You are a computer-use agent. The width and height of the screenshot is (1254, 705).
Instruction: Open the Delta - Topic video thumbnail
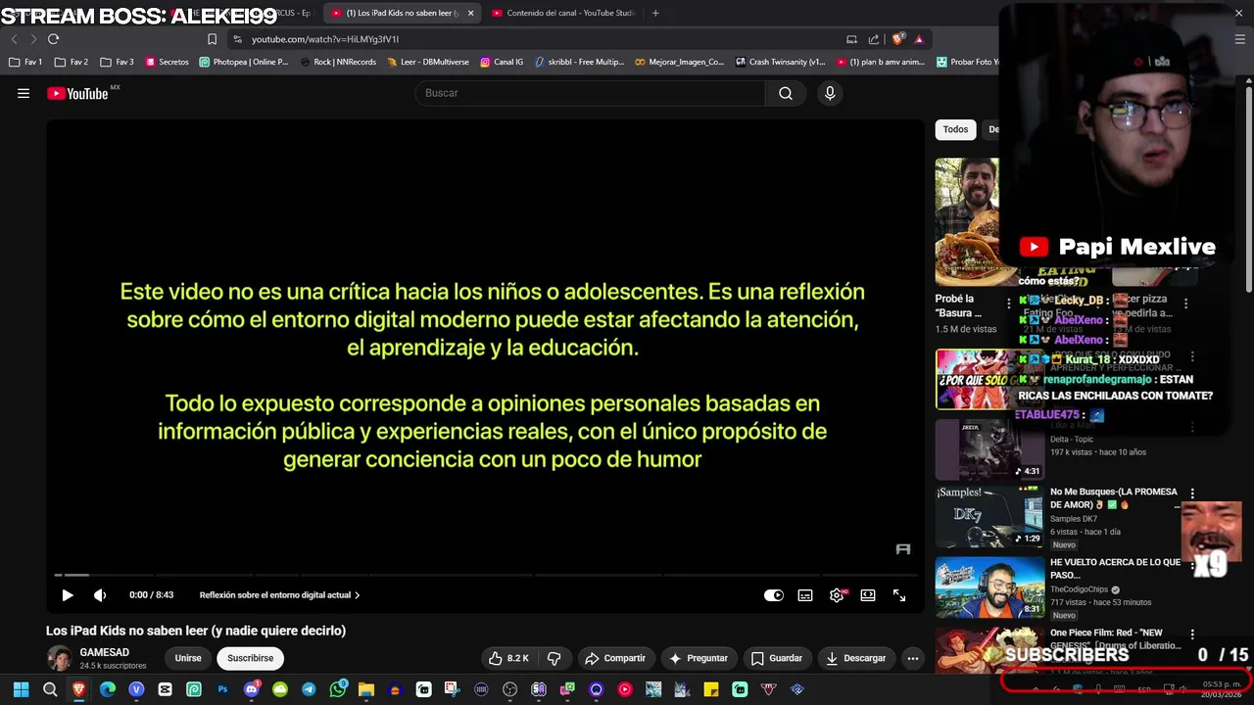989,449
